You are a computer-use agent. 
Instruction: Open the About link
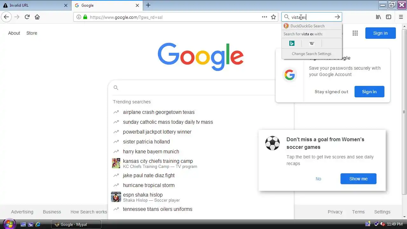click(x=14, y=33)
